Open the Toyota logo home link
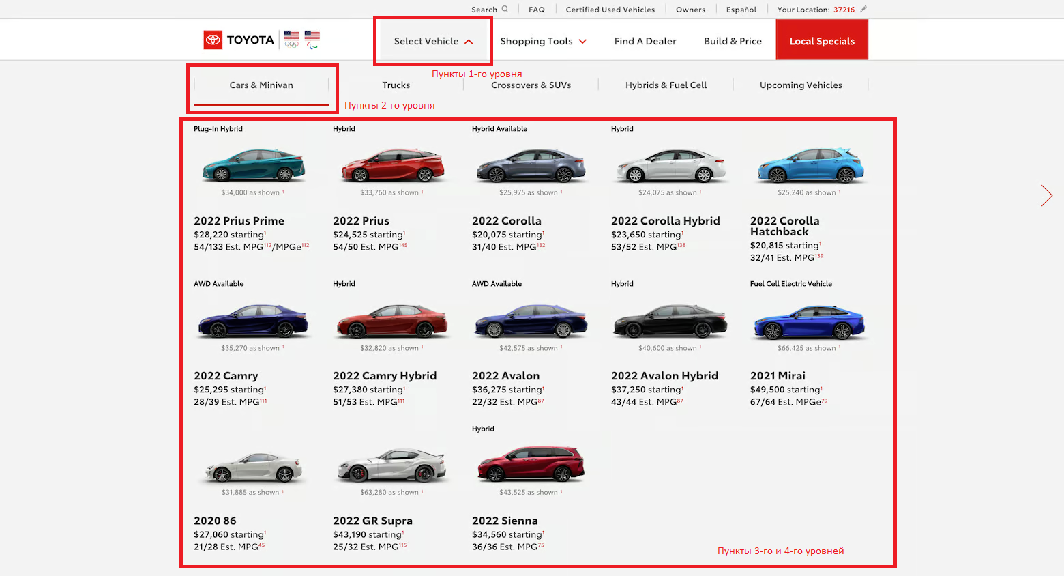Viewport: 1064px width, 576px height. [x=239, y=40]
